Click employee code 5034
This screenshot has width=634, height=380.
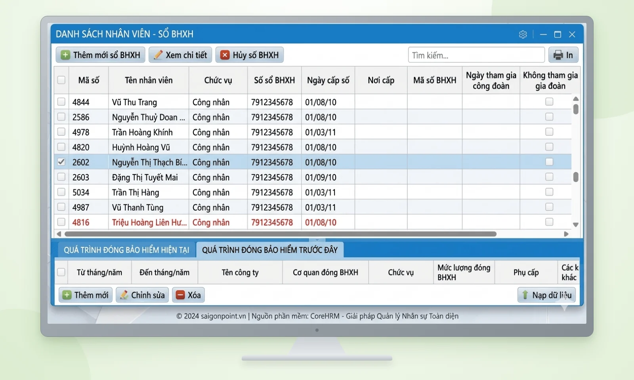click(x=81, y=192)
